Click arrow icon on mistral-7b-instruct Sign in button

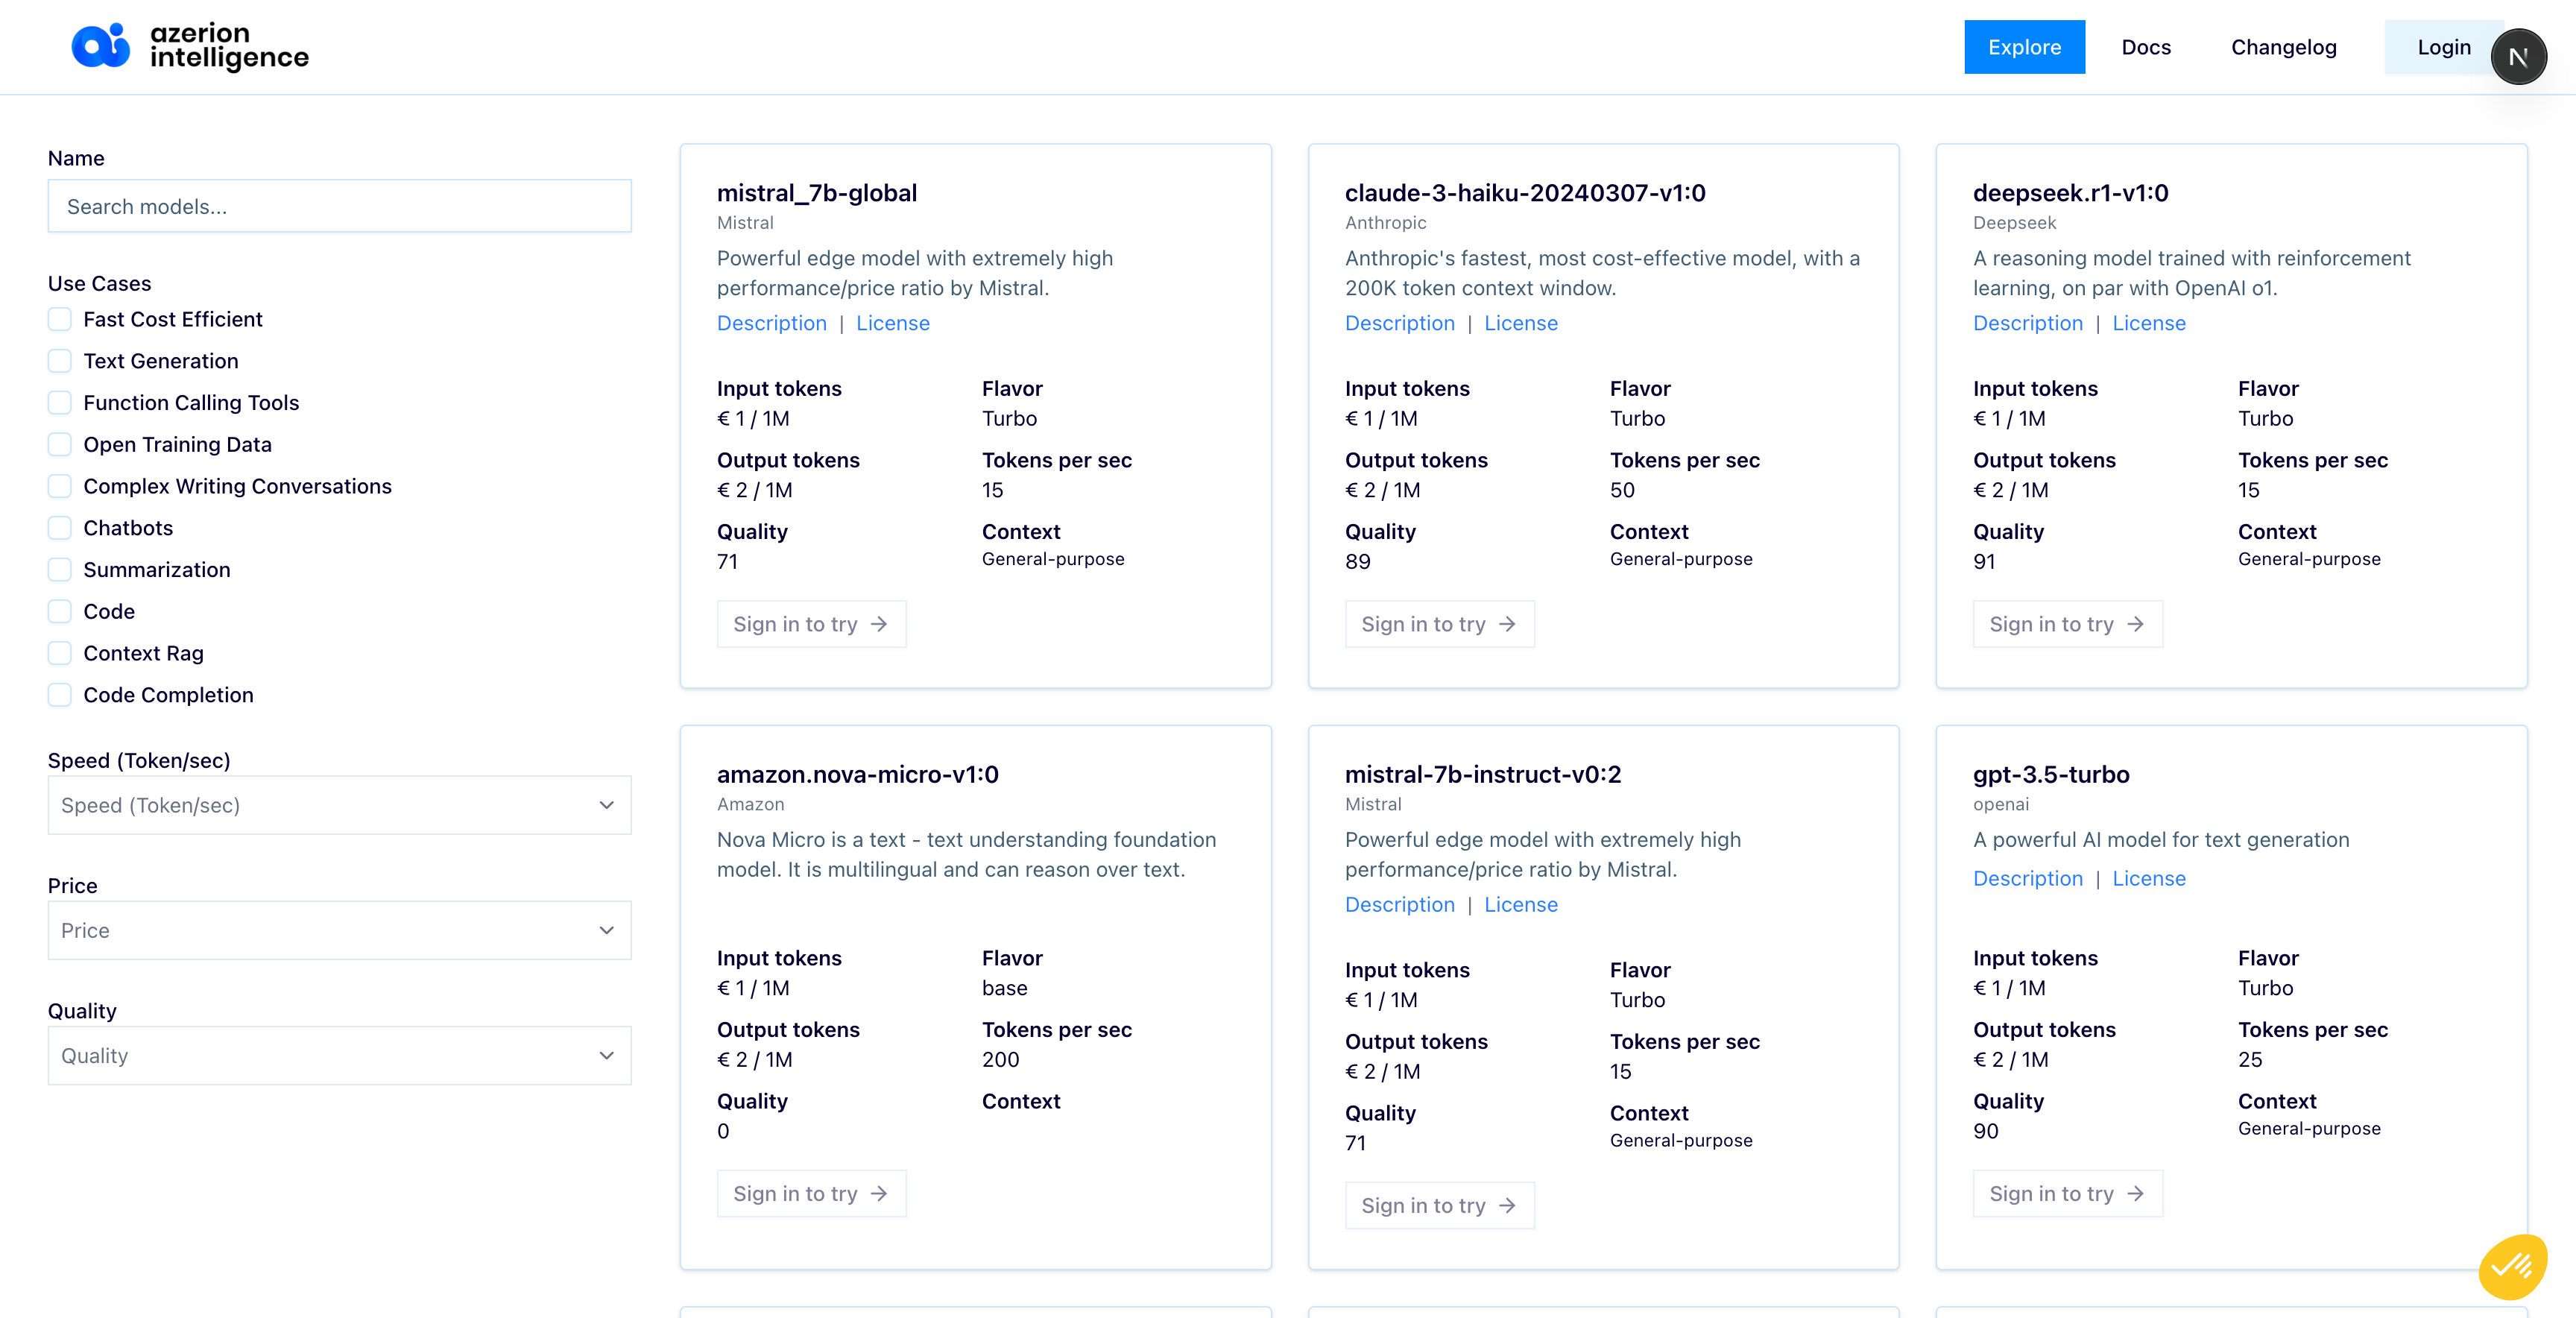[x=1507, y=1205]
